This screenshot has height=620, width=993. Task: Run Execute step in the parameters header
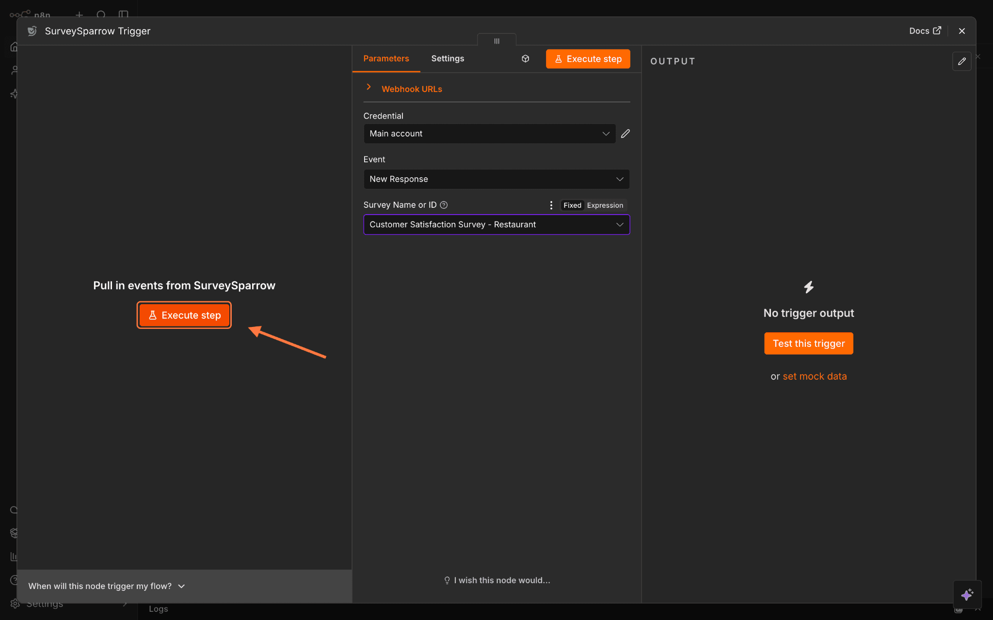point(588,59)
